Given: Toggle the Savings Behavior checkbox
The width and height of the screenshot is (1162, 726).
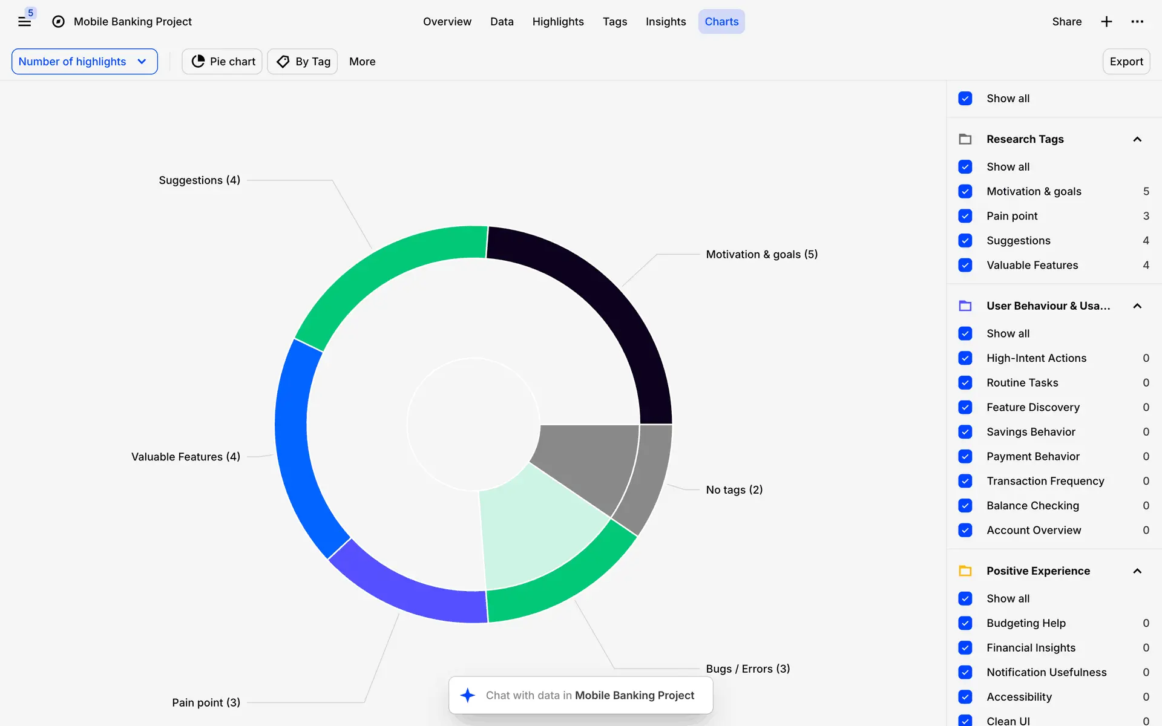Looking at the screenshot, I should (965, 432).
